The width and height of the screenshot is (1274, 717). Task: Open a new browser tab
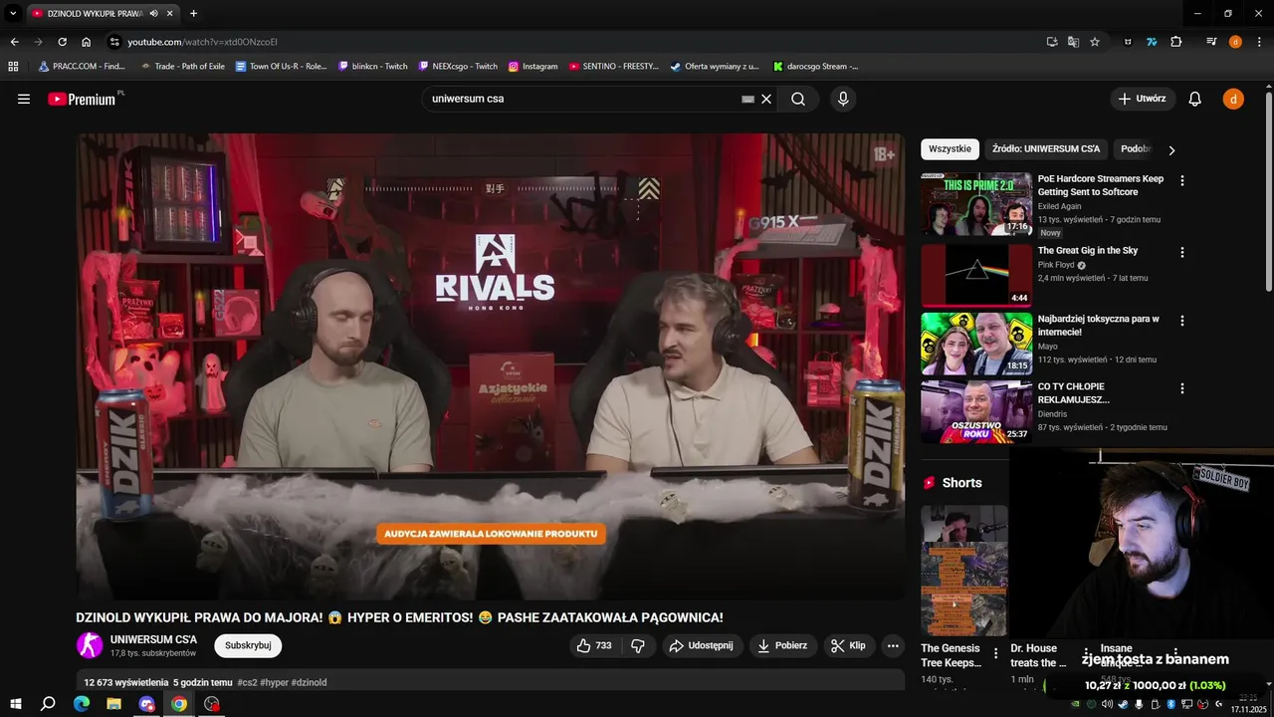[193, 14]
